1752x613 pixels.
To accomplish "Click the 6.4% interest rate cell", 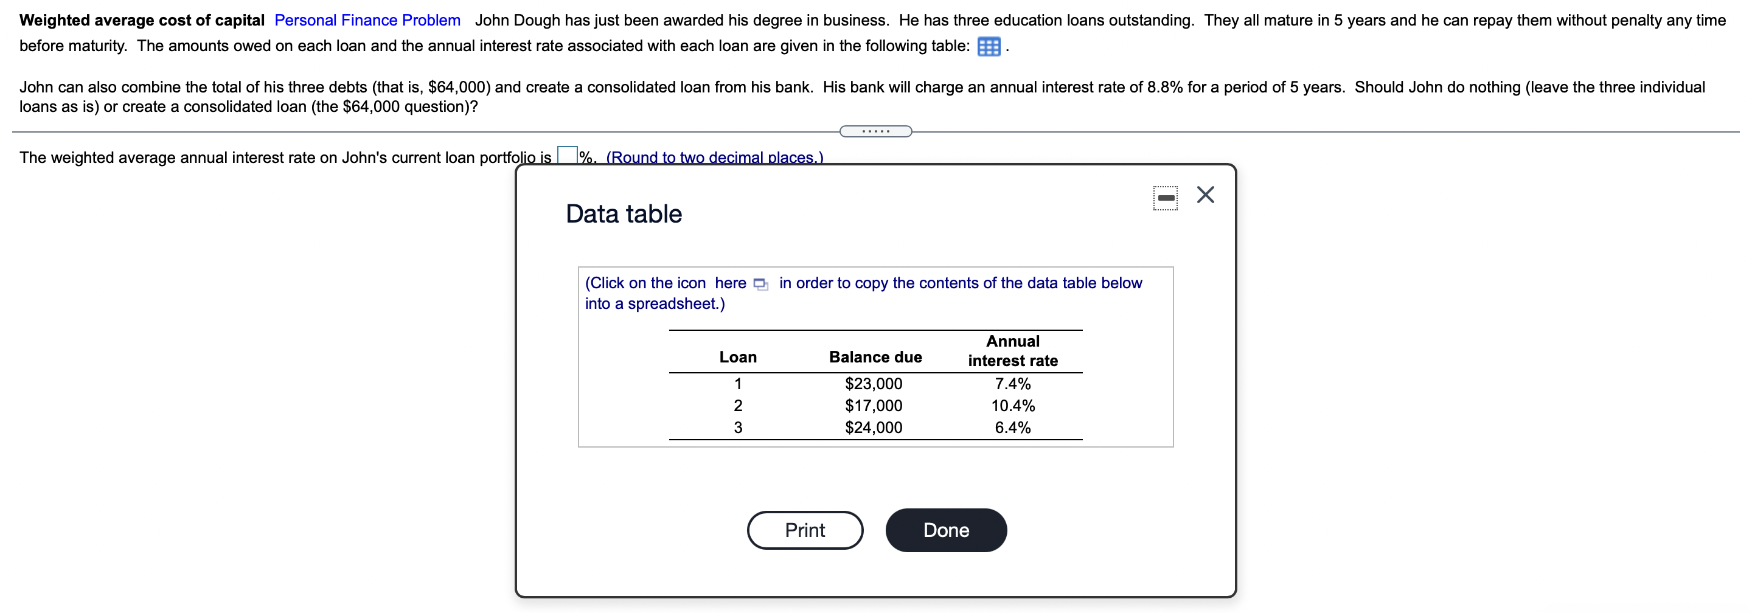I will tap(1012, 428).
